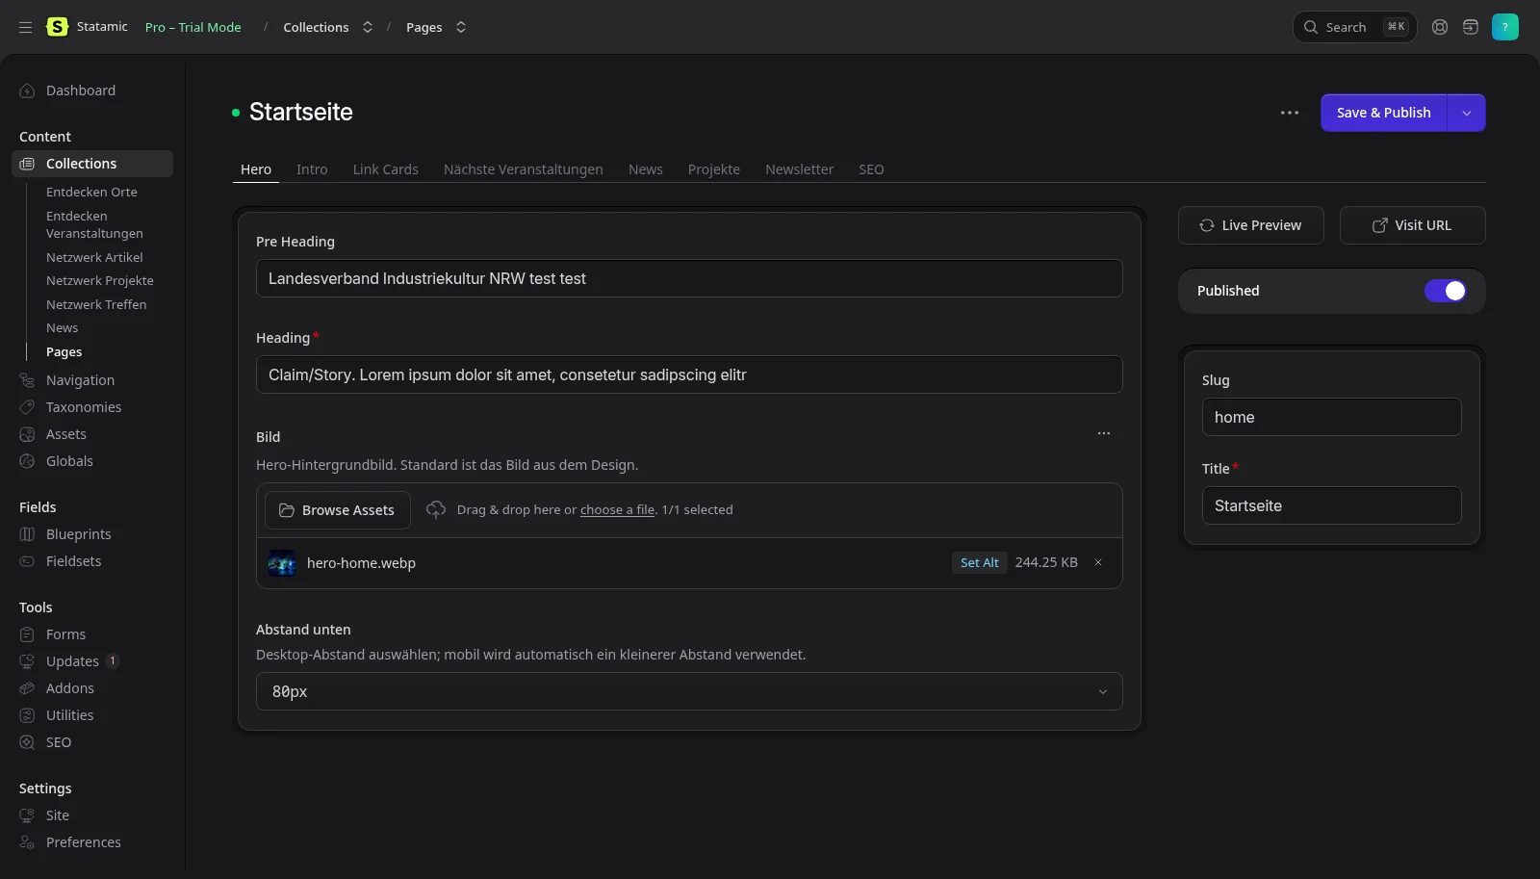Expand the Save & Publish dropdown arrow
This screenshot has width=1540, height=879.
pos(1467,113)
